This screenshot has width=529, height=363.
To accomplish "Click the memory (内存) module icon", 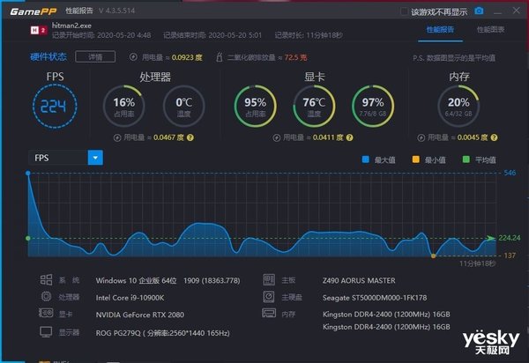I will (x=269, y=313).
